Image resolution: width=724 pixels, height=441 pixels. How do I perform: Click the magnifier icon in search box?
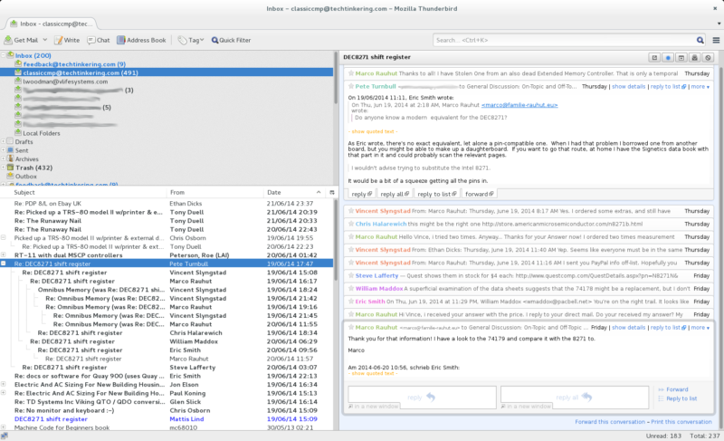pyautogui.click(x=700, y=40)
